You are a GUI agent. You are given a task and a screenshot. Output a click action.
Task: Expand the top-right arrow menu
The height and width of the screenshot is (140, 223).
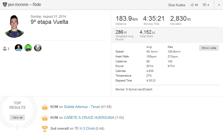[x=219, y=5]
